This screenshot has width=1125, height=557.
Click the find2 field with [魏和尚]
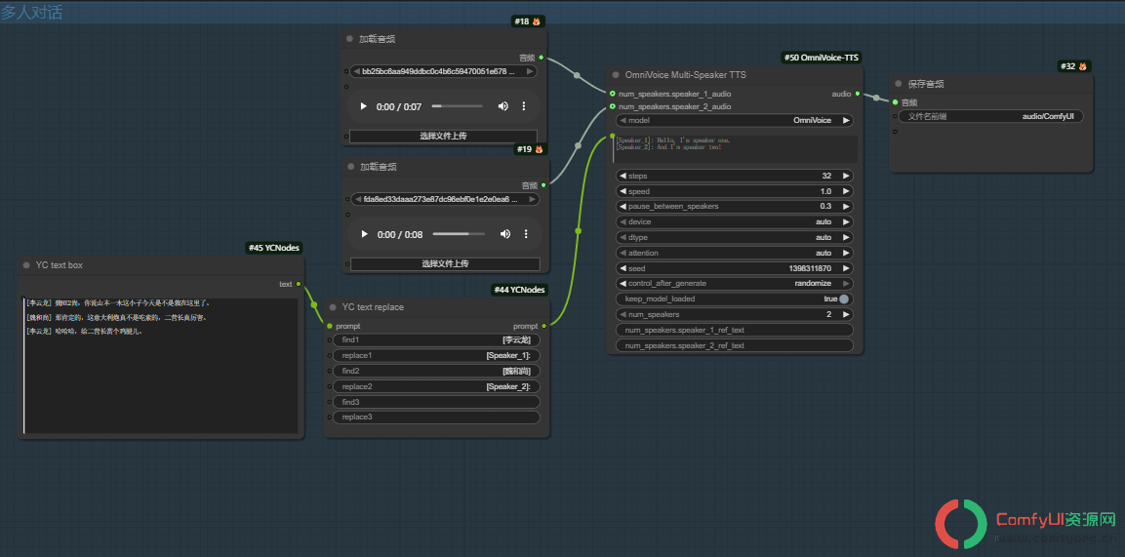(x=436, y=371)
